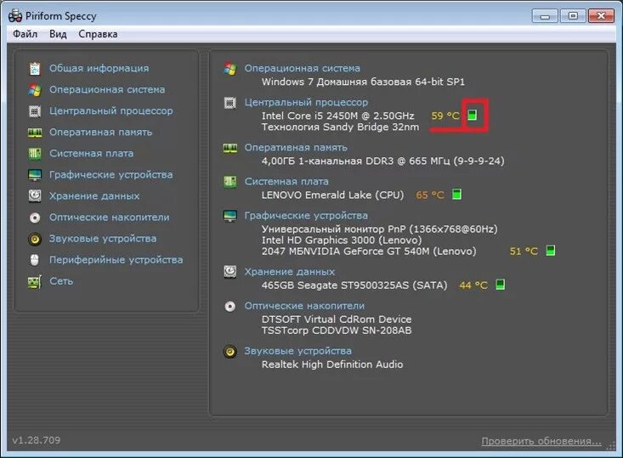Viewport: 623px width, 458px height.
Task: Click the hard disk icon in the summary
Action: coord(230,272)
